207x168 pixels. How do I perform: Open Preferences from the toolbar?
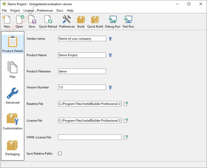point(67,22)
